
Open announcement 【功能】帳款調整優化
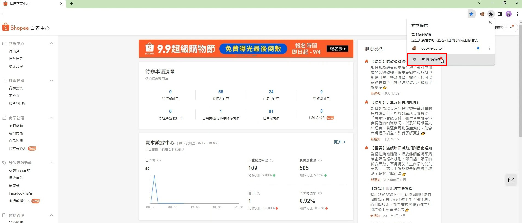(389, 62)
